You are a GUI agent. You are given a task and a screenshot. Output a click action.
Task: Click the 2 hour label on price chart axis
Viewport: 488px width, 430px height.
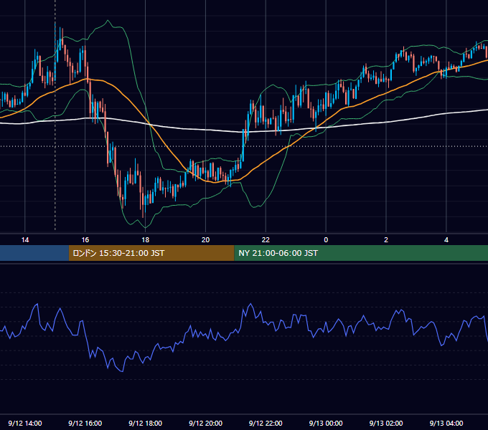(x=386, y=240)
